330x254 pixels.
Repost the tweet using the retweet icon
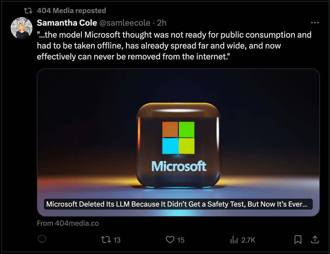[106, 240]
